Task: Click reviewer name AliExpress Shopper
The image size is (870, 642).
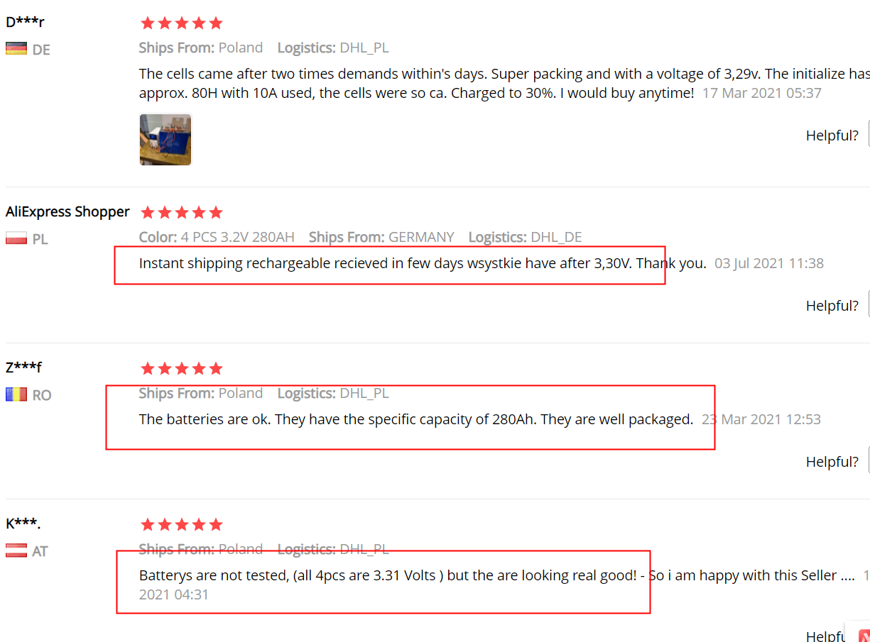Action: (x=67, y=211)
